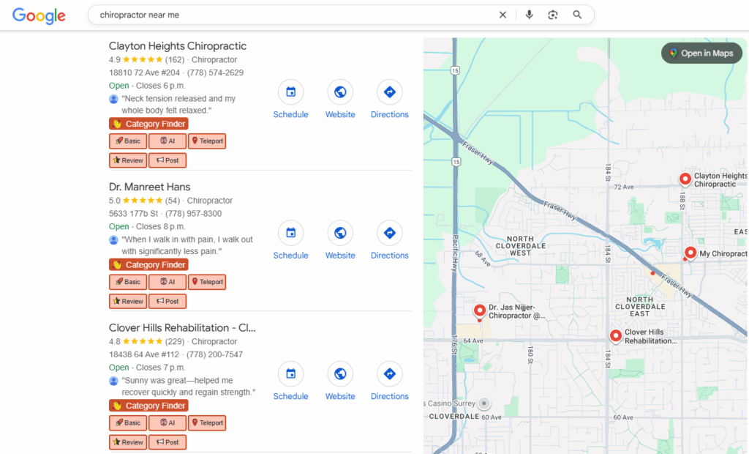Viewport: 749px width, 454px height.
Task: Open Schedule icon for Clayton Heights Chiropractic
Action: point(290,92)
